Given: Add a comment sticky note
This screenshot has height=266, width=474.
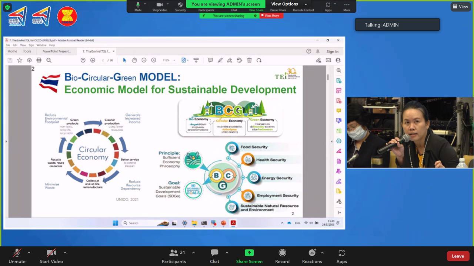Looking at the screenshot, I should (210, 60).
